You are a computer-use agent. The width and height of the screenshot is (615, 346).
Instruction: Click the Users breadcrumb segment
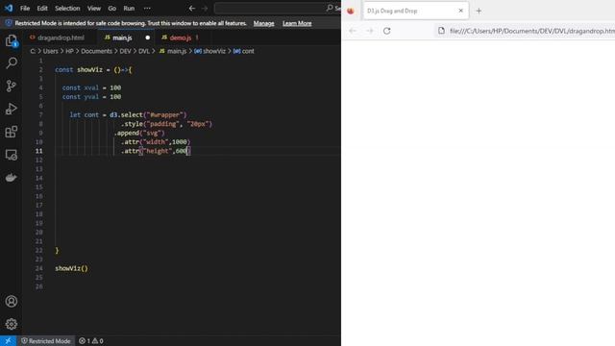pos(50,51)
